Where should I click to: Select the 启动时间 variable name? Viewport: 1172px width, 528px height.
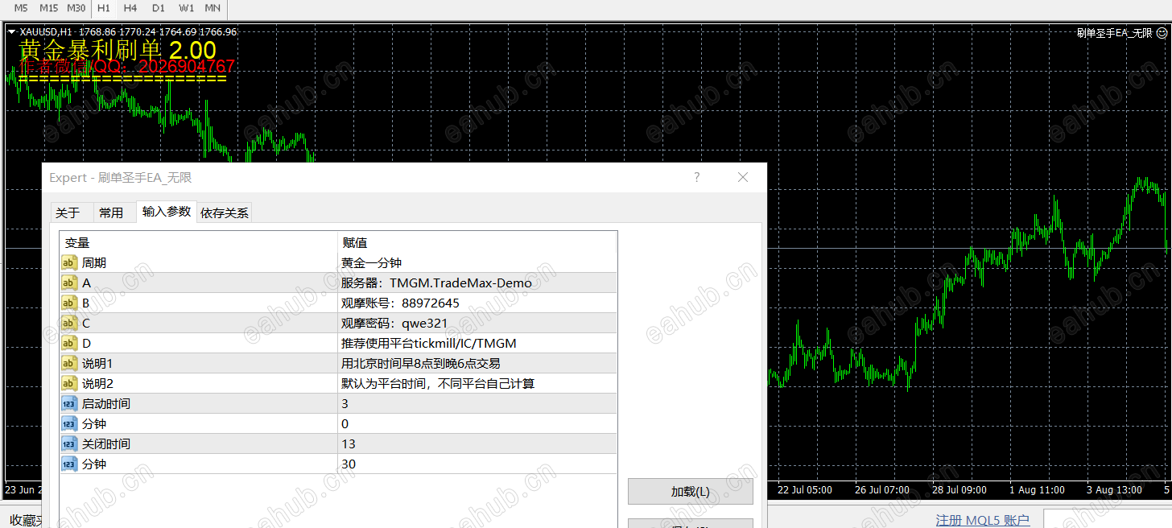[x=105, y=403]
